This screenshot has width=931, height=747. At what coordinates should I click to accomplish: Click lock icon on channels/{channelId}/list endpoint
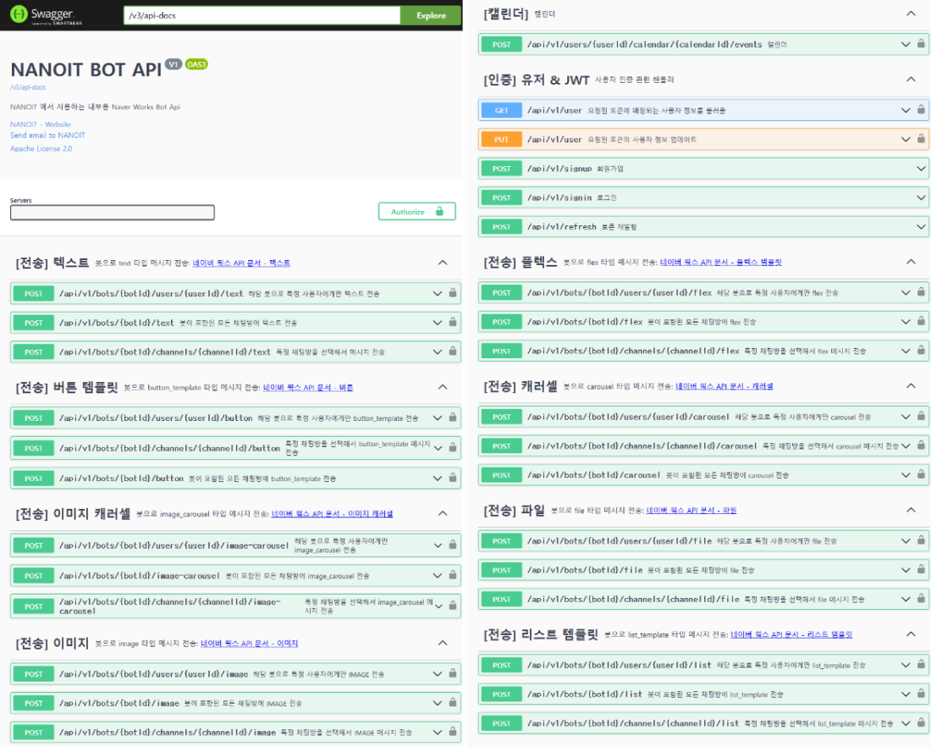[x=920, y=723]
